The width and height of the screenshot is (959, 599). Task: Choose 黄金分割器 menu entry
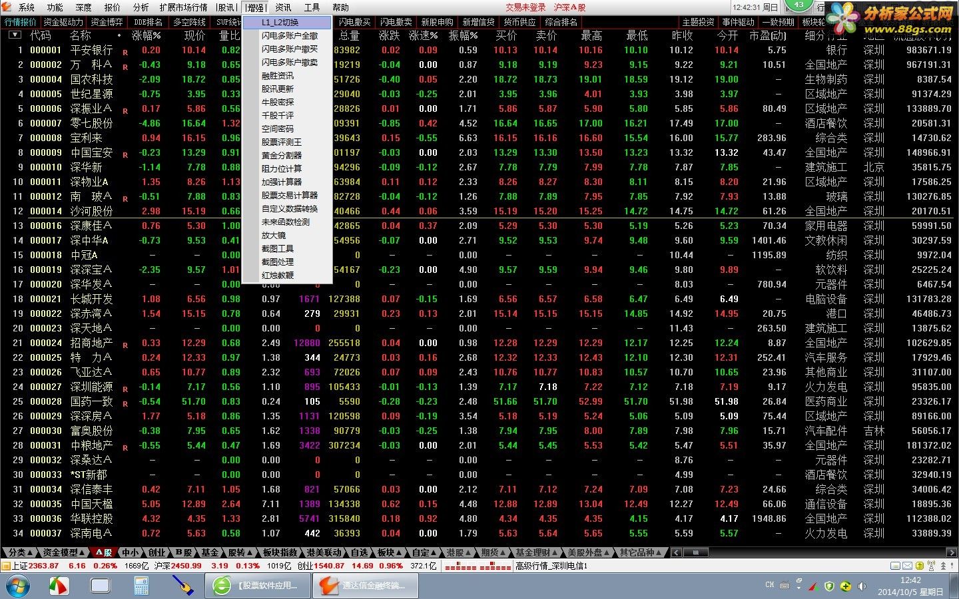pyautogui.click(x=287, y=155)
